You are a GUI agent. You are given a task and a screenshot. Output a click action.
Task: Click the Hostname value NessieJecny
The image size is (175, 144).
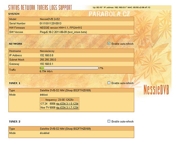point(47,51)
